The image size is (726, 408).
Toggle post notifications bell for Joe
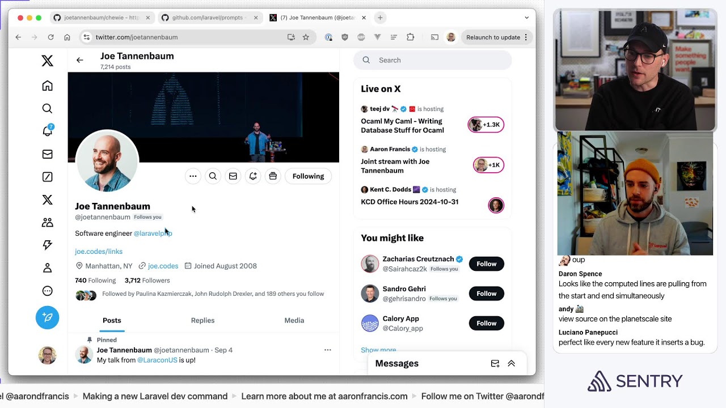tap(253, 176)
